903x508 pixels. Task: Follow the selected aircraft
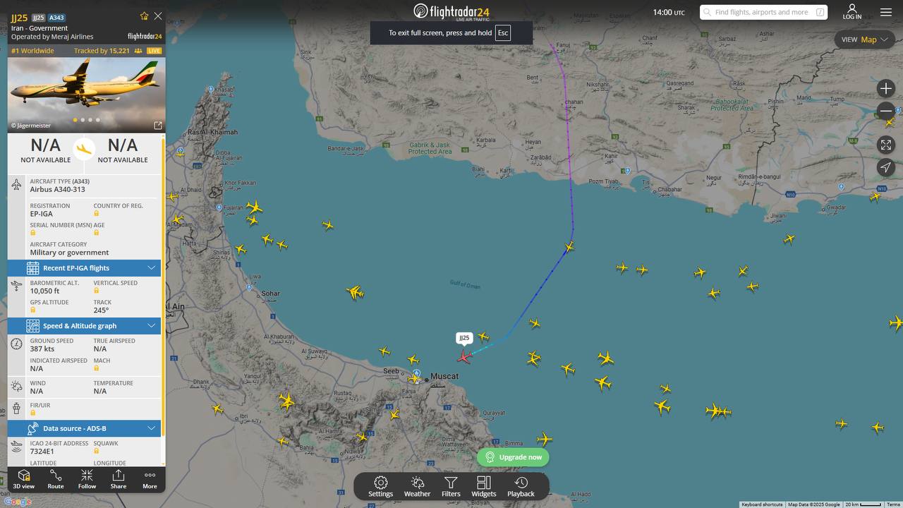(87, 479)
